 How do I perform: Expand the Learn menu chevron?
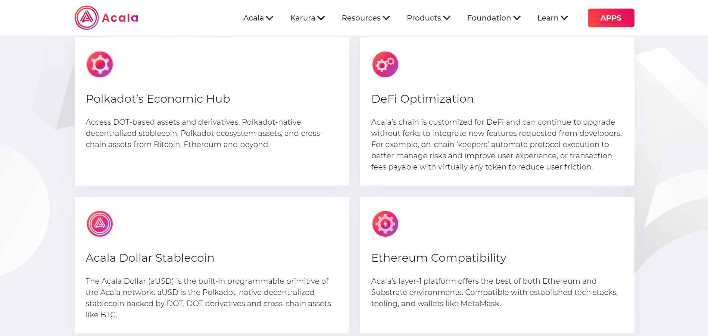pyautogui.click(x=564, y=18)
